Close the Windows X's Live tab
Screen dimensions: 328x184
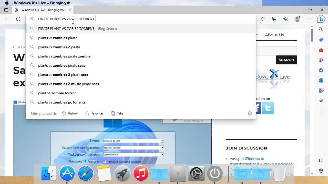tap(69, 10)
